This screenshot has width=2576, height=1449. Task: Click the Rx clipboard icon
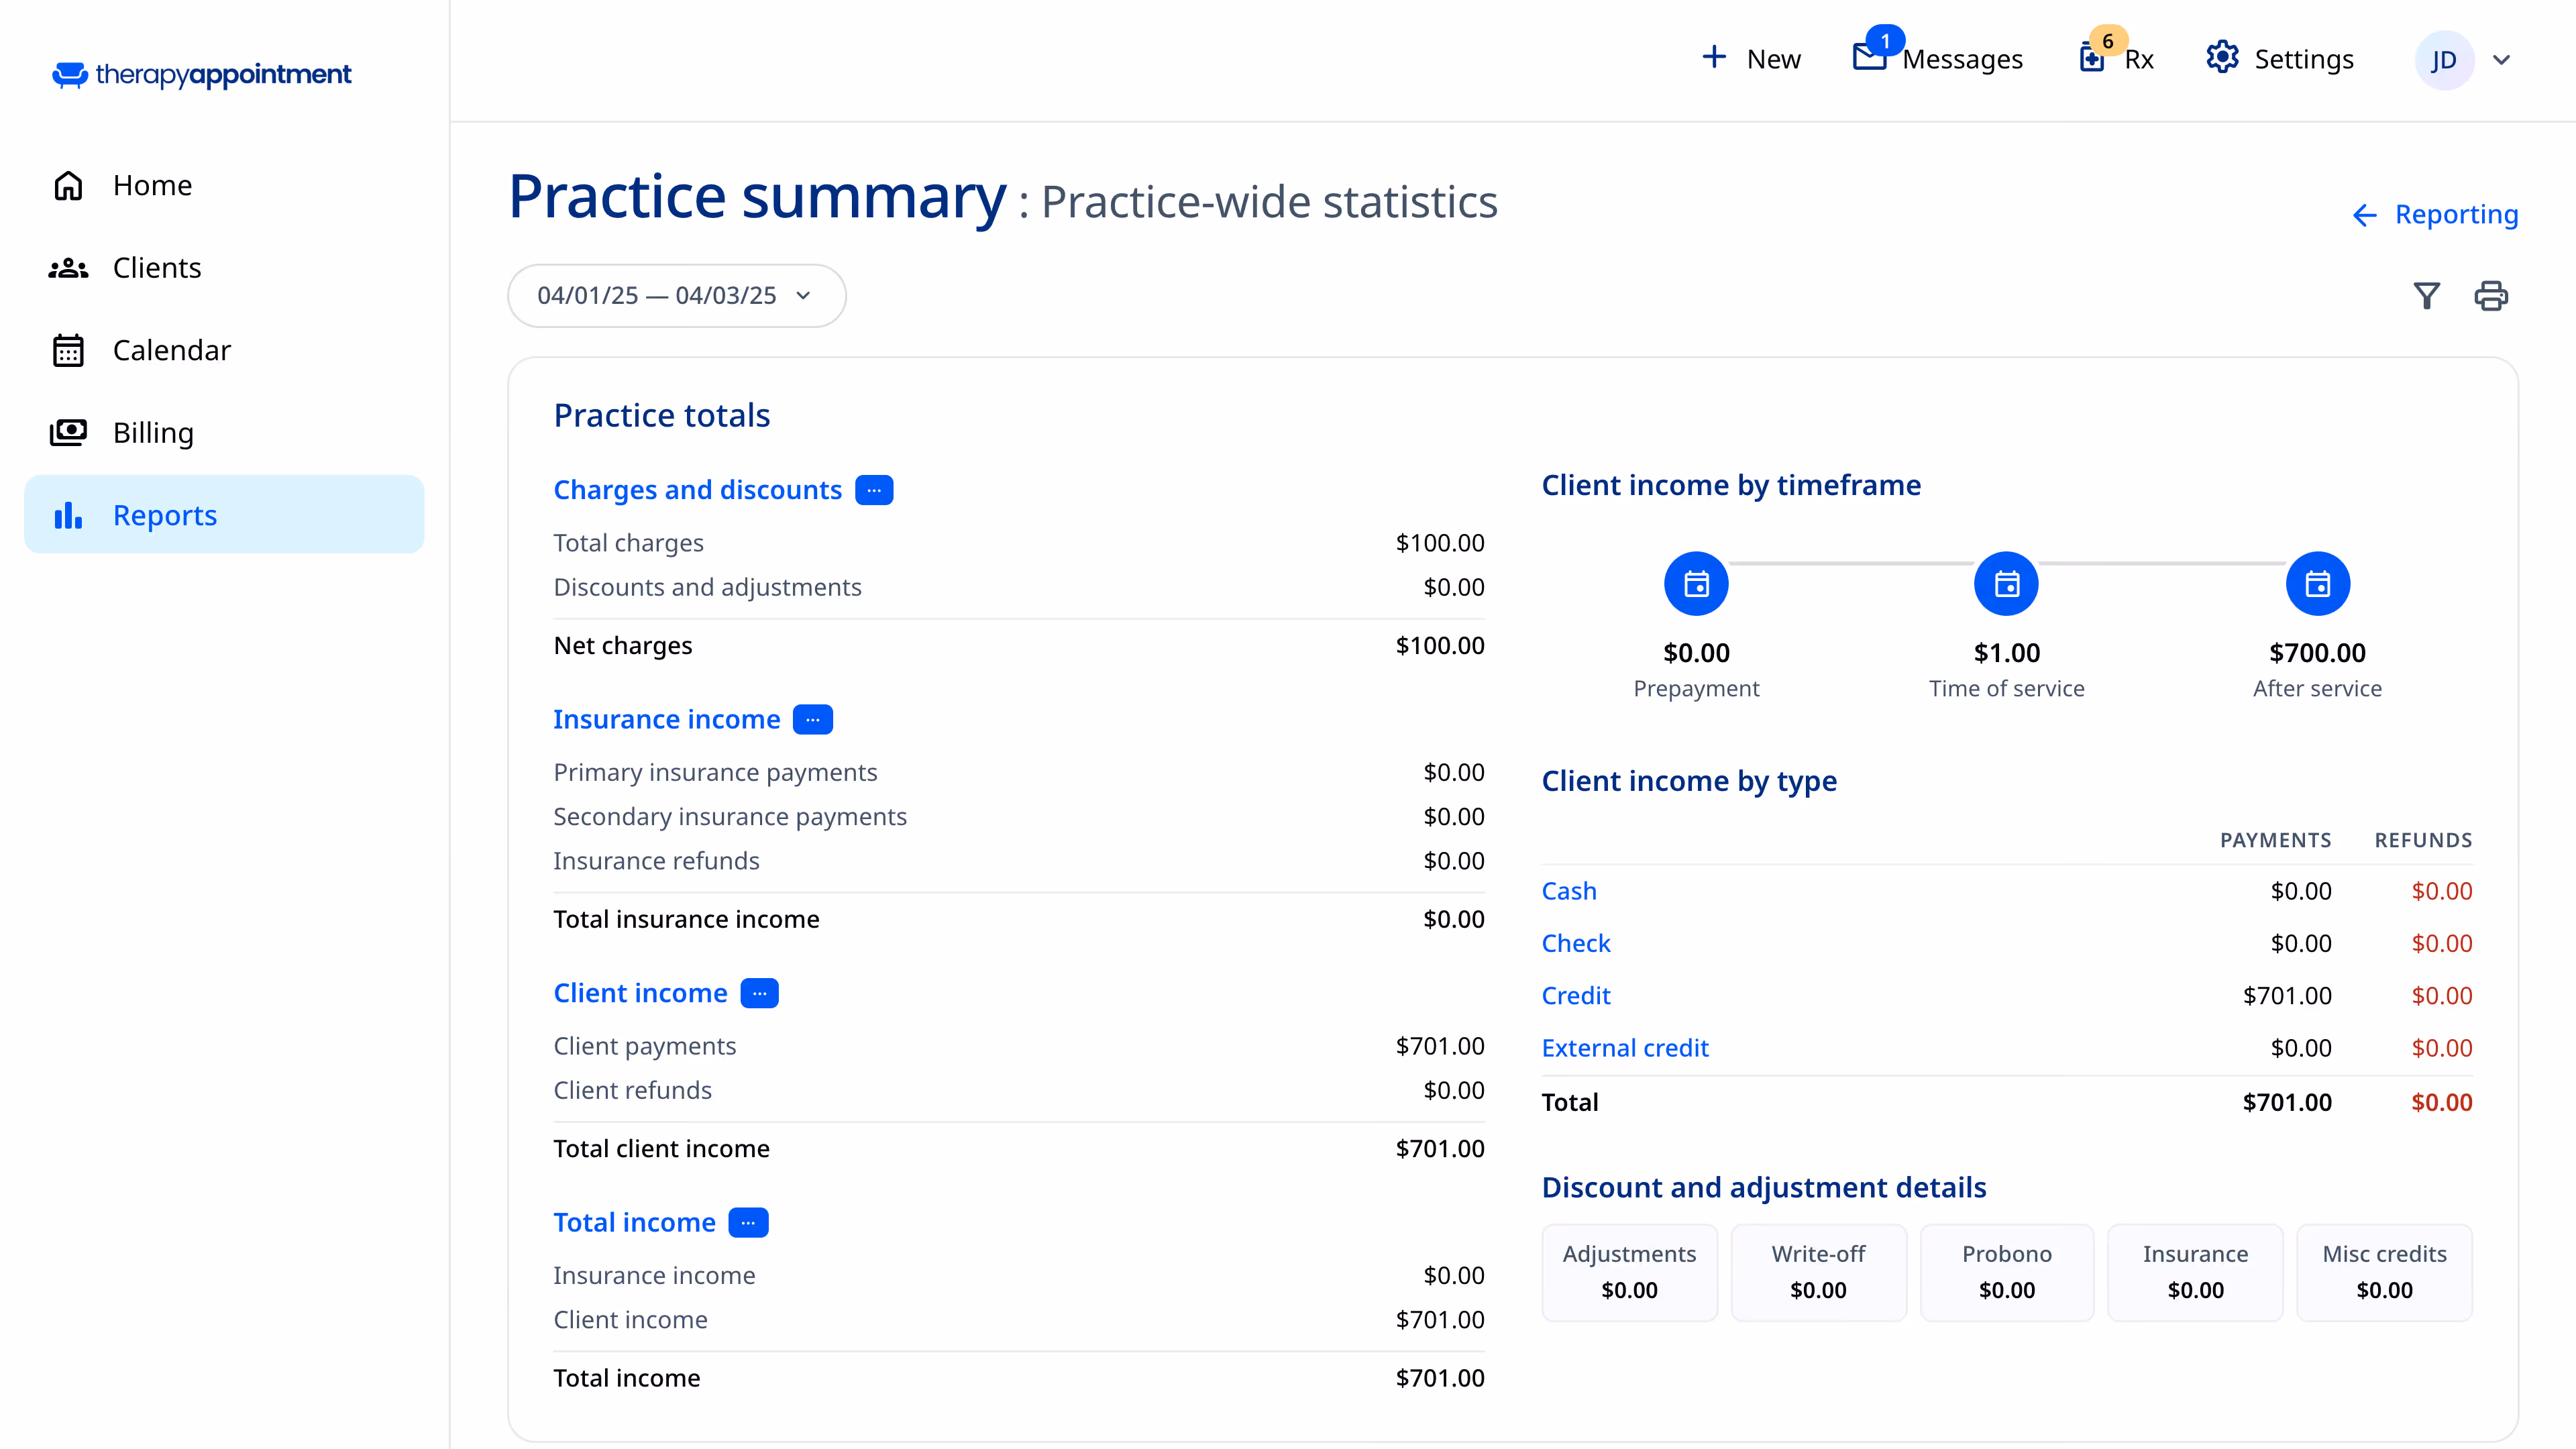(2091, 58)
